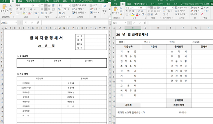Click comma style in the left window
Image resolution: width=213 pixels, height=124 pixels.
(69, 9)
